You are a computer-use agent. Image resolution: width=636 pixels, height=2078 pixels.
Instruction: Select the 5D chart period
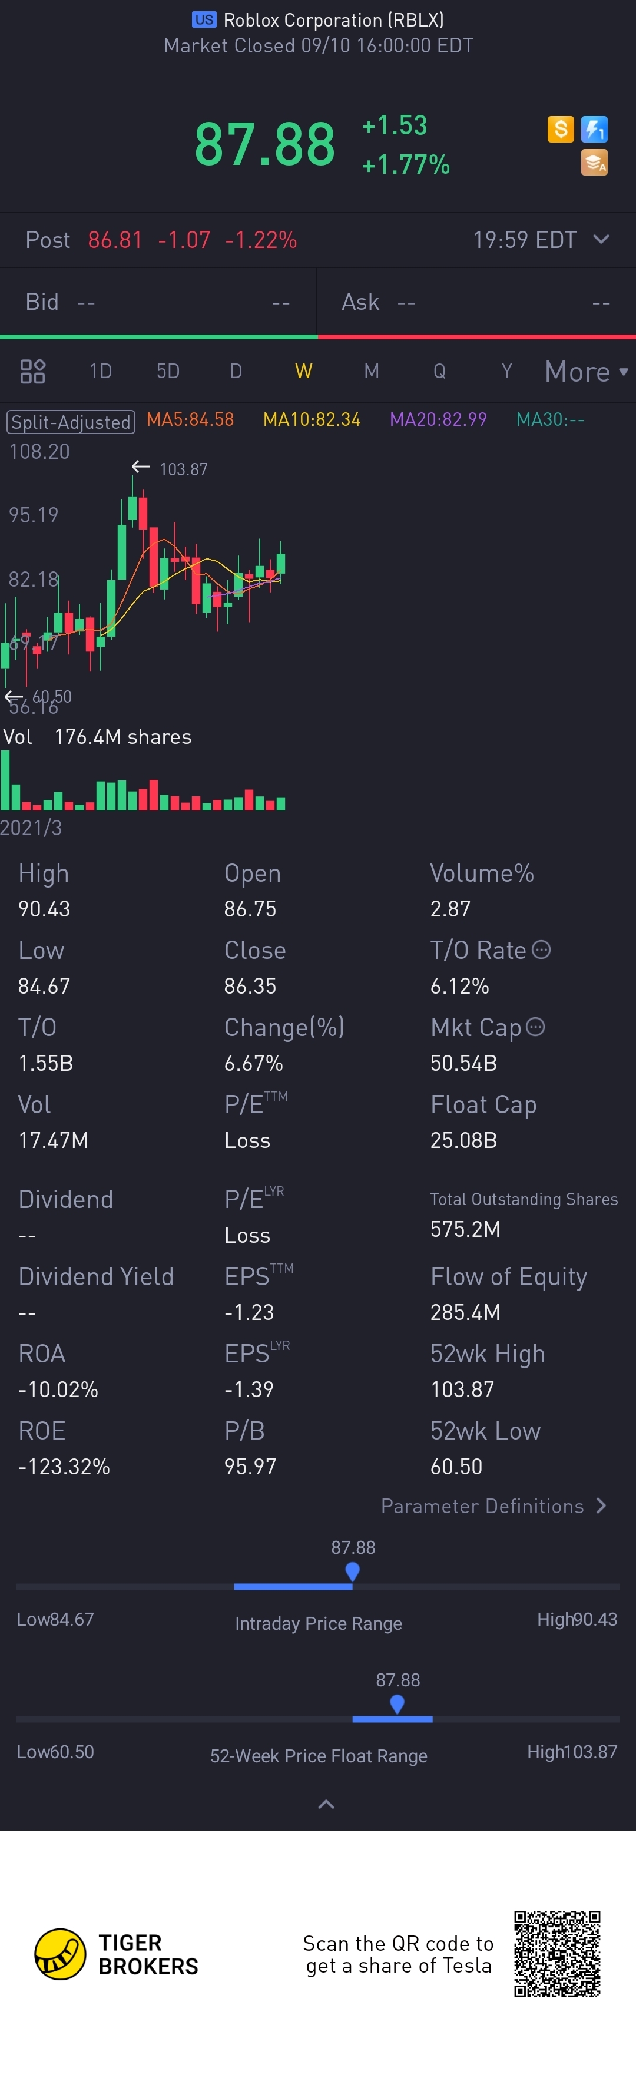(168, 371)
